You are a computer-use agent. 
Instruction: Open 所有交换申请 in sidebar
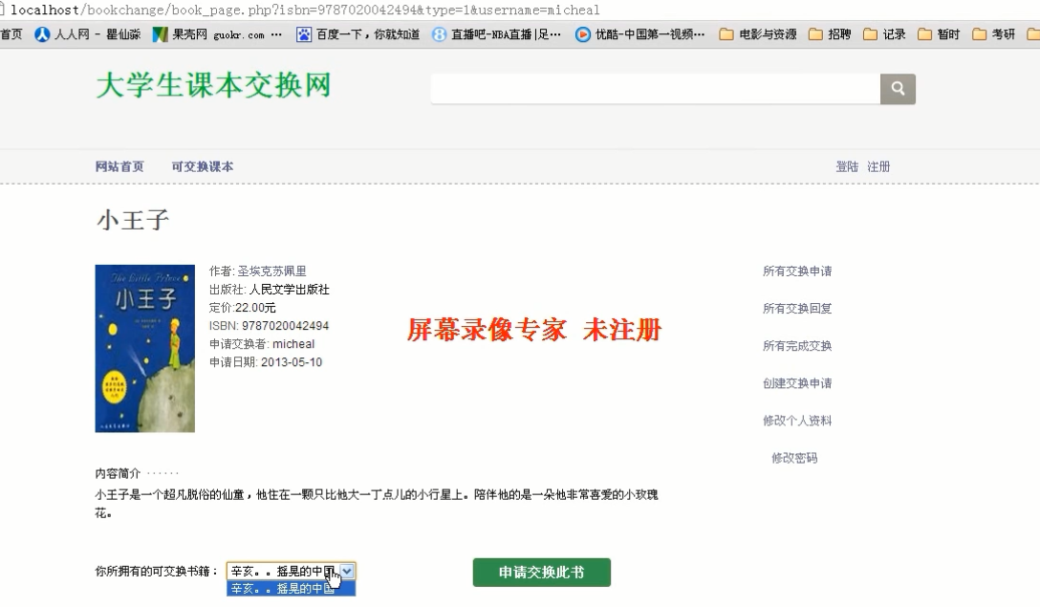point(797,271)
